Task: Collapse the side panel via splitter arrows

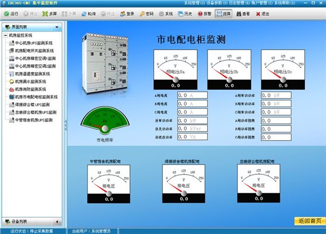Action: point(66,125)
